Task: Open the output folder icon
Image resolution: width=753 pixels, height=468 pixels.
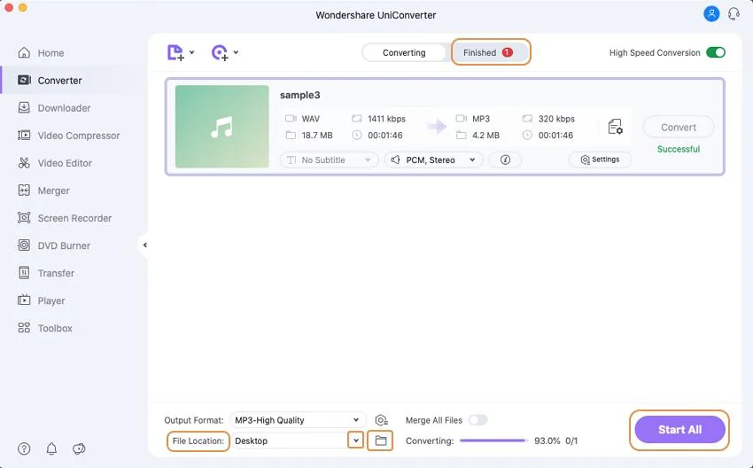Action: [380, 441]
